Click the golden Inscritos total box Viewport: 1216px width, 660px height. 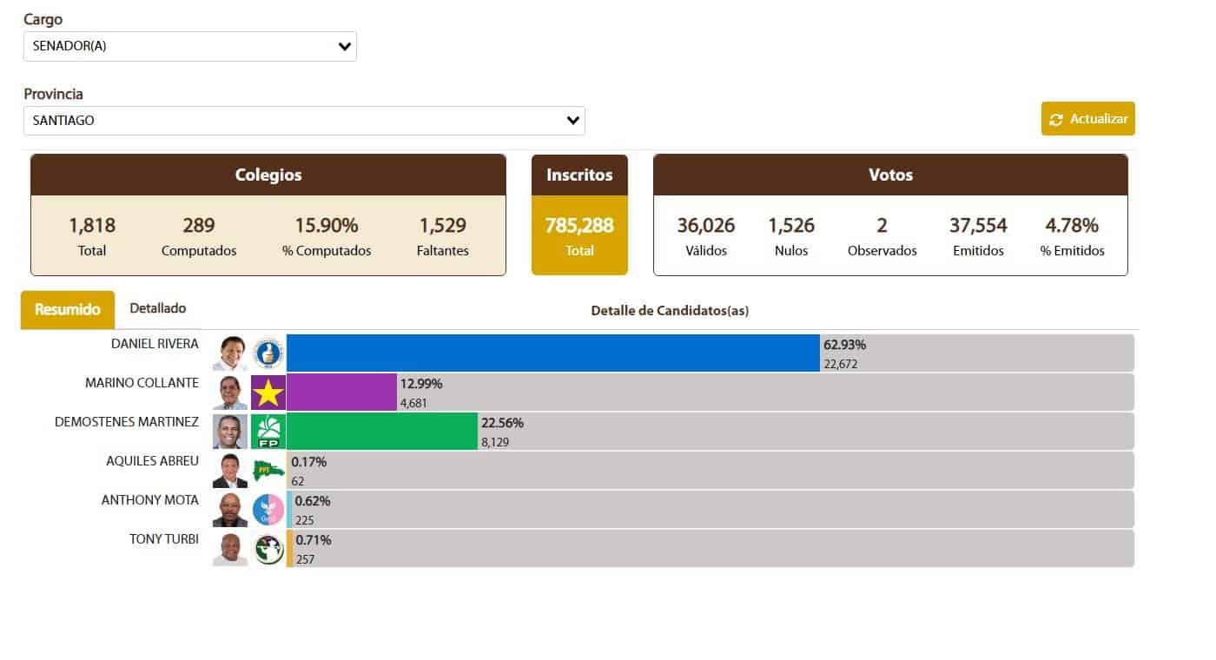pyautogui.click(x=579, y=235)
